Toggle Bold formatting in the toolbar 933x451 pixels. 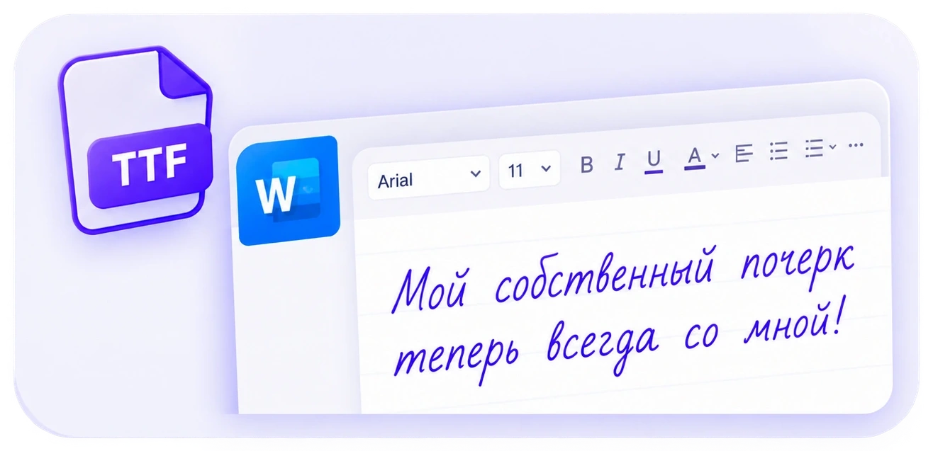point(586,165)
